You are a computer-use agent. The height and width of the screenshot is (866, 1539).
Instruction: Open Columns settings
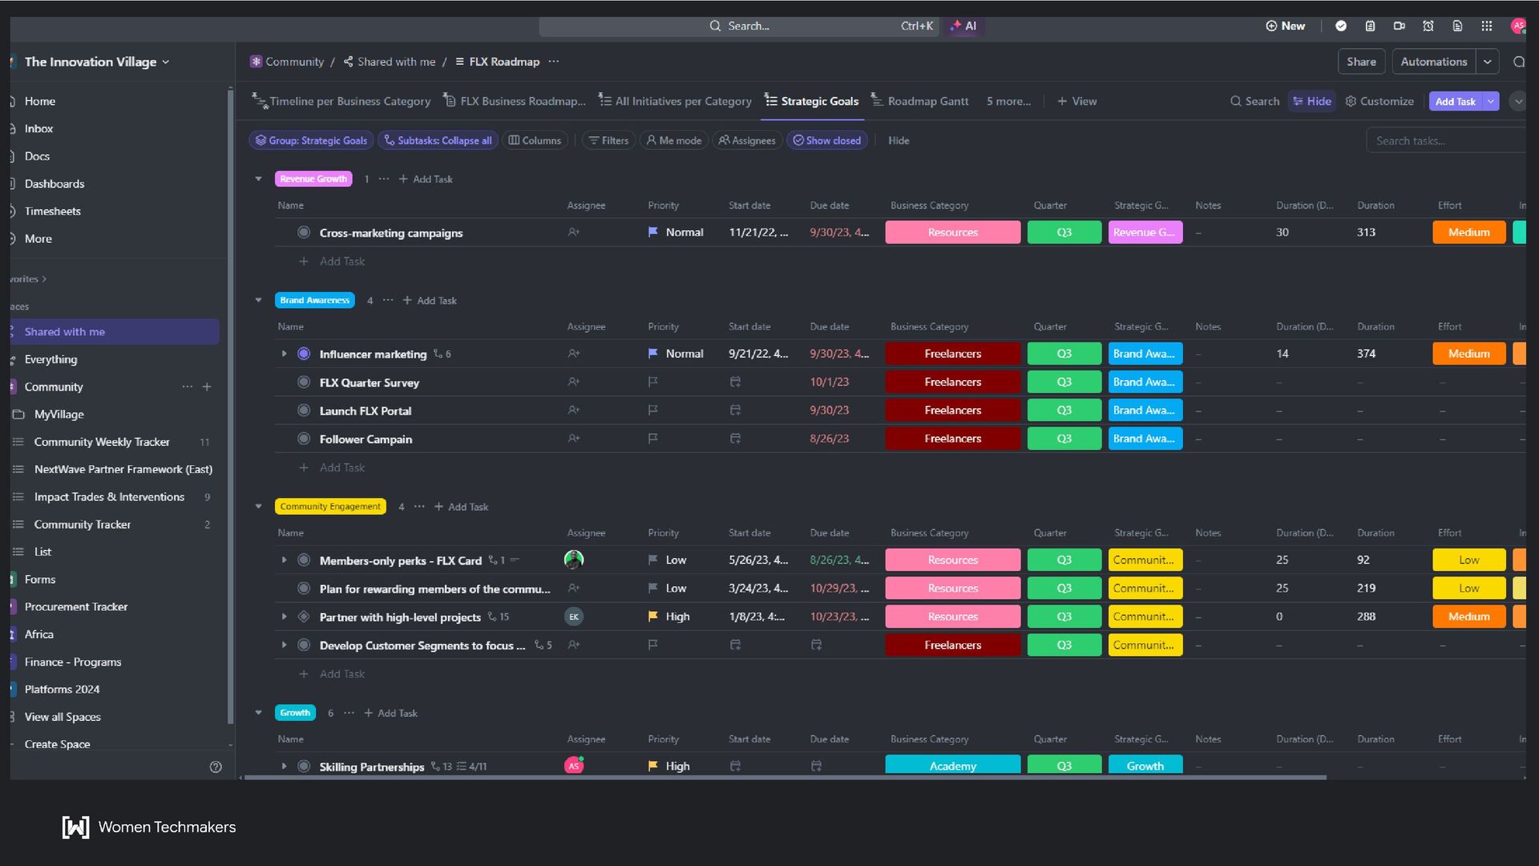click(535, 140)
